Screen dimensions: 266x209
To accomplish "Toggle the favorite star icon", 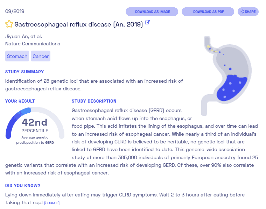I will (x=9, y=24).
